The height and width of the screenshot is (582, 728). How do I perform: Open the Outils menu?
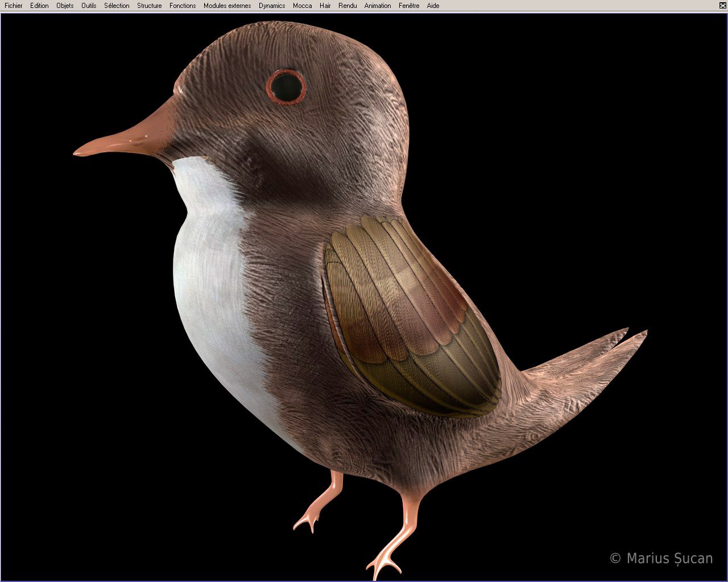(89, 6)
